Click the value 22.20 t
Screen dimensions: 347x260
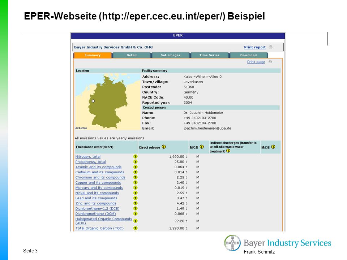pyautogui.click(x=181, y=221)
